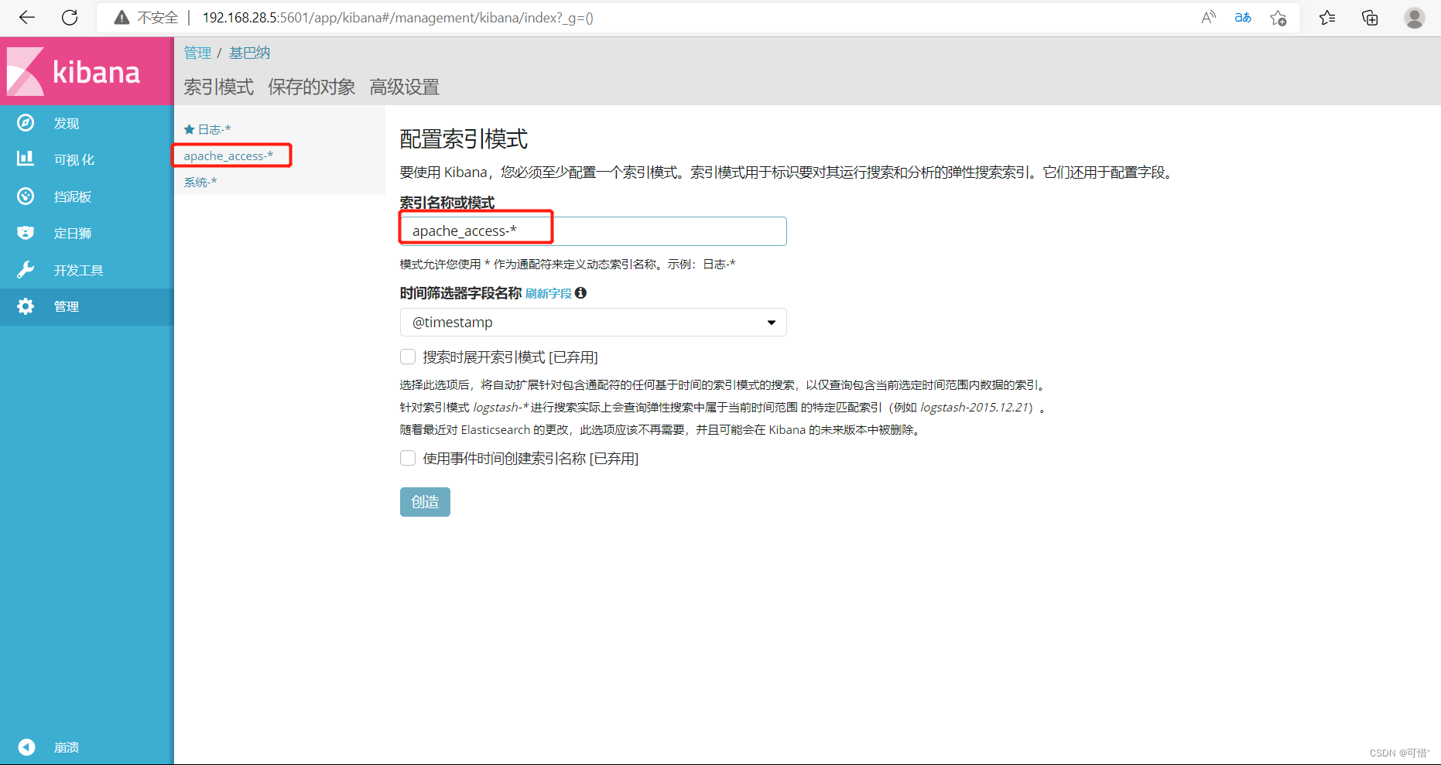
Task: Select the apache_access-* index pattern
Action: [x=229, y=155]
